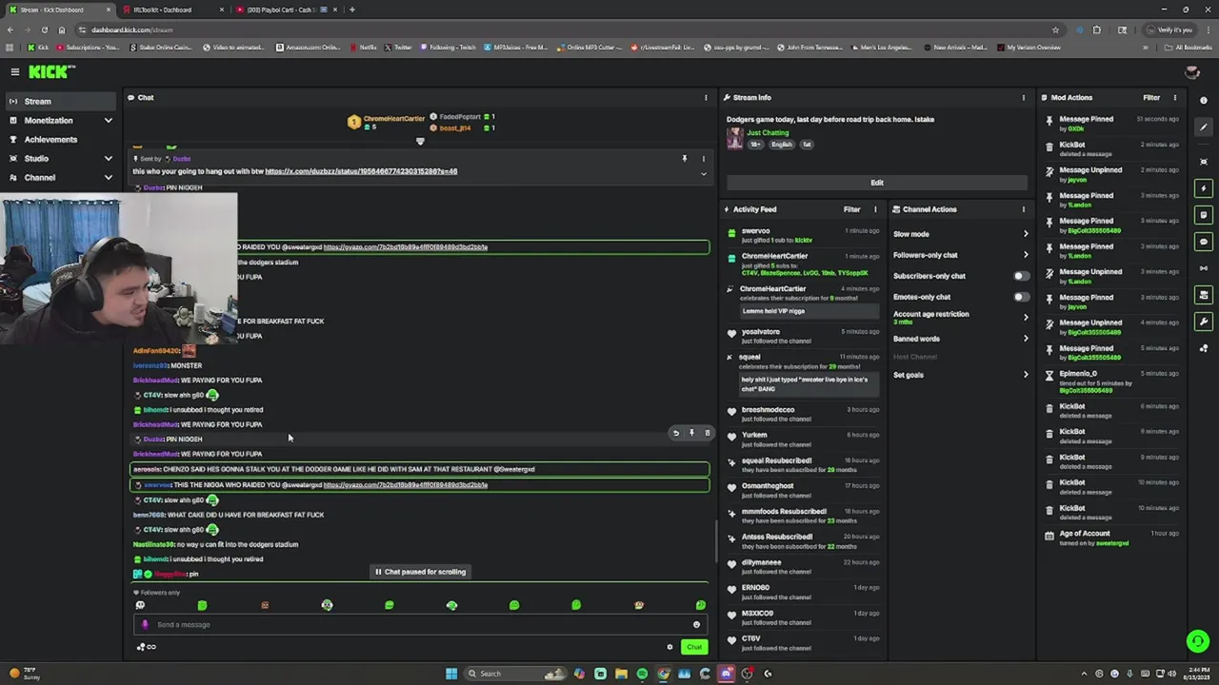Open the Following - Twitch bookmark
The width and height of the screenshot is (1219, 685).
(x=449, y=47)
